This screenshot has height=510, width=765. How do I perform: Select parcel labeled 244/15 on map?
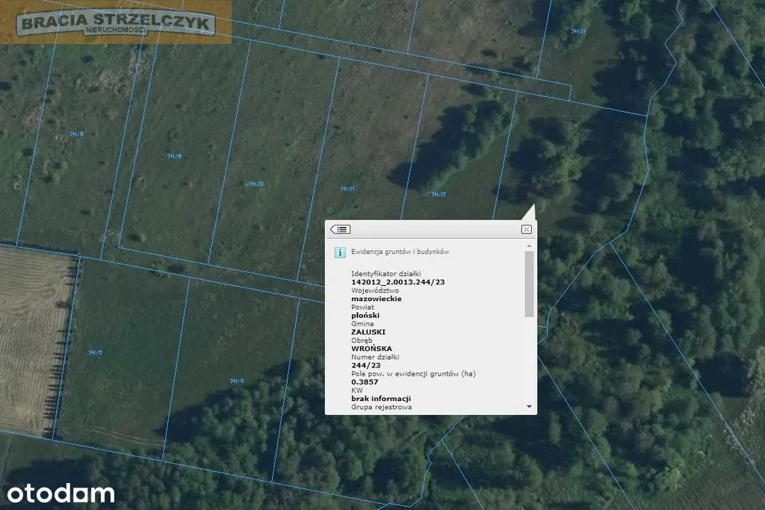tap(237, 381)
